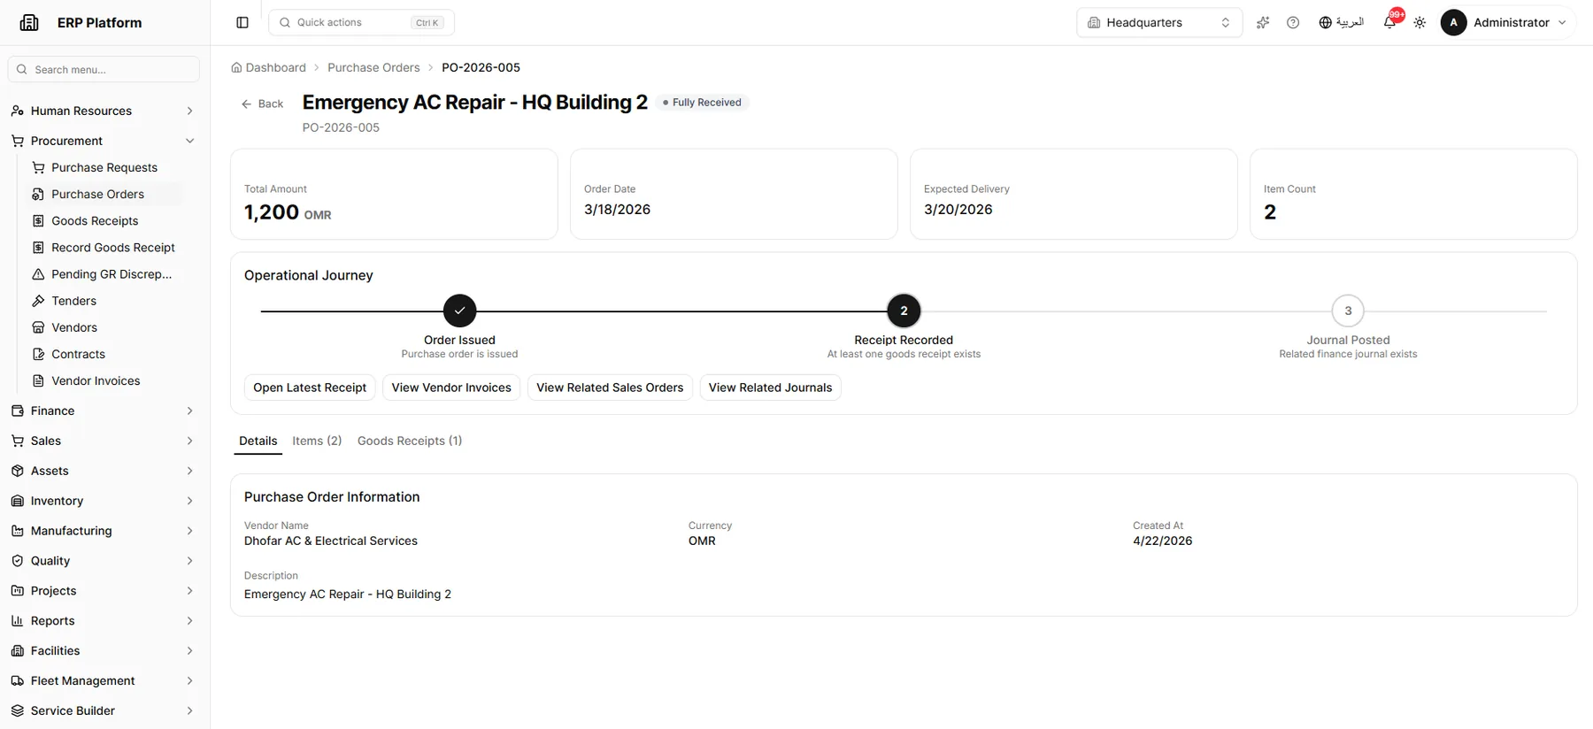Image resolution: width=1593 pixels, height=729 pixels.
Task: Open the AI sparkle assistant icon
Action: coord(1263,22)
